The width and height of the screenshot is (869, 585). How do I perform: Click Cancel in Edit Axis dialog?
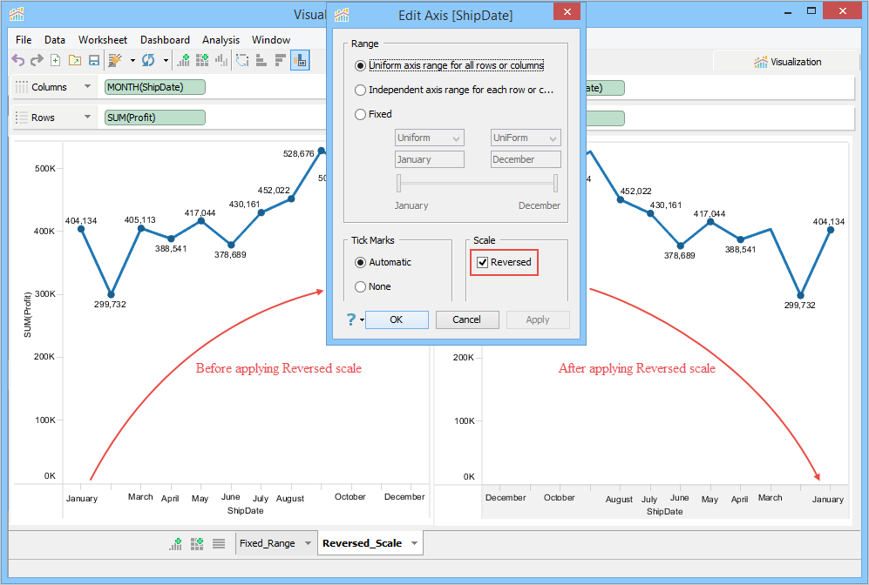[x=466, y=319]
